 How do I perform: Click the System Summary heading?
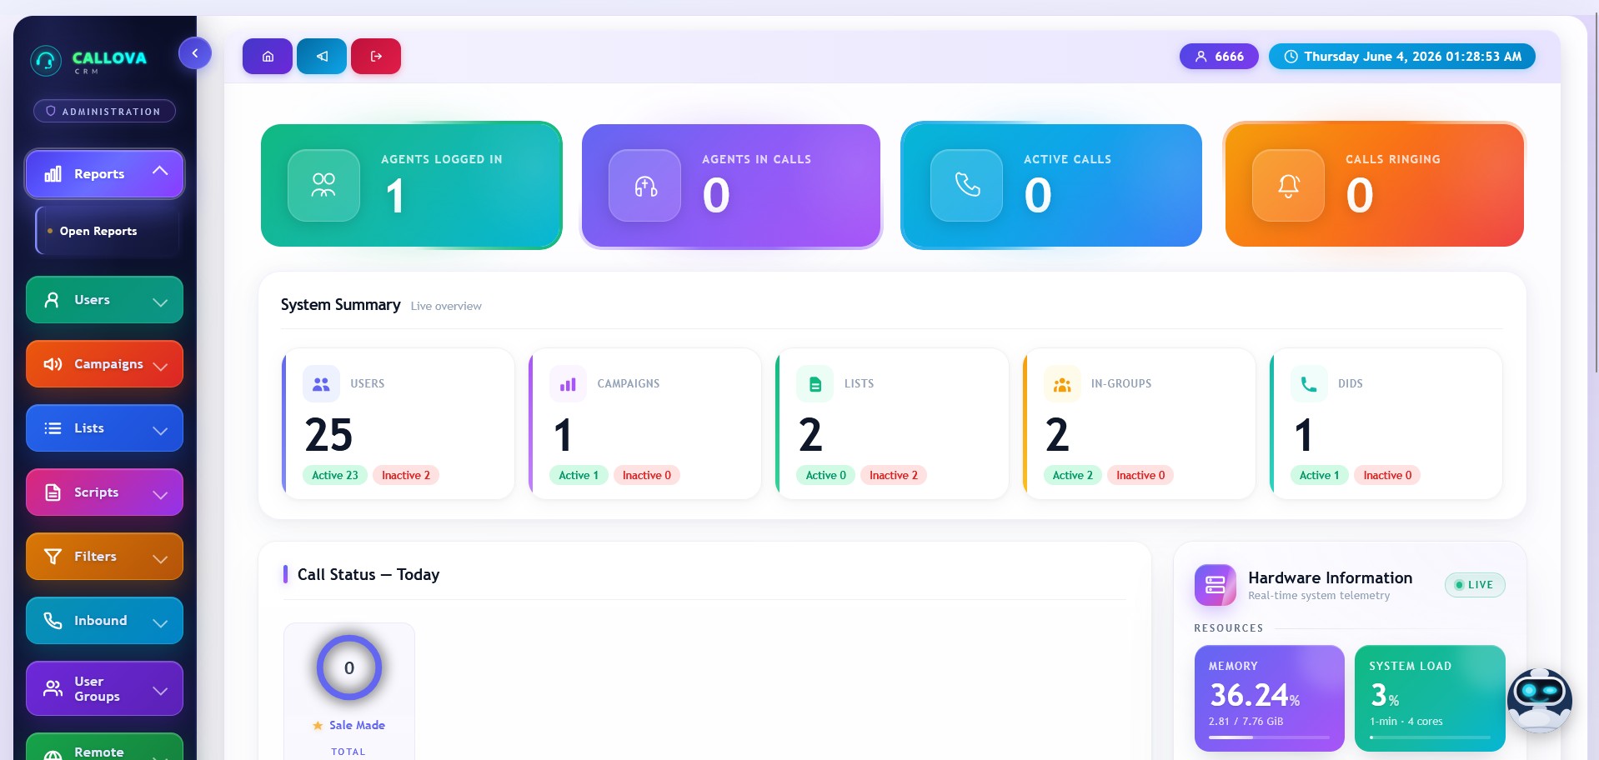pyautogui.click(x=340, y=305)
